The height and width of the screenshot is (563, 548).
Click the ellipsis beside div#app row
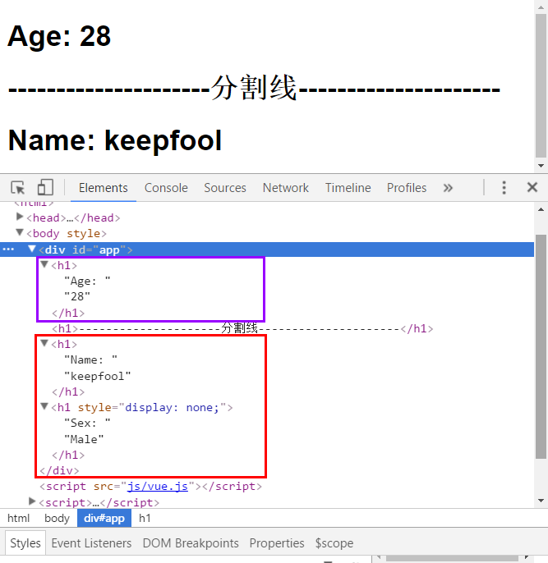click(8, 249)
